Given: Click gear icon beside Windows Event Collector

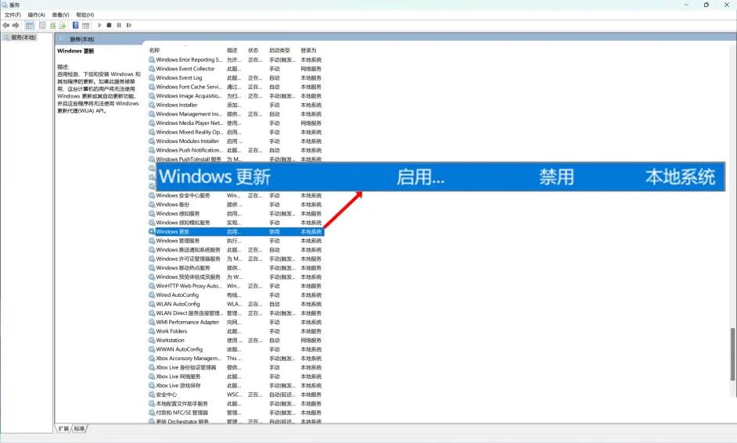Looking at the screenshot, I should (x=152, y=69).
